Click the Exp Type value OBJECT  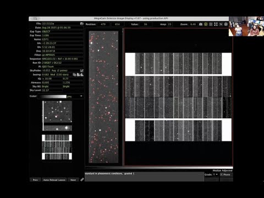(x=46, y=31)
